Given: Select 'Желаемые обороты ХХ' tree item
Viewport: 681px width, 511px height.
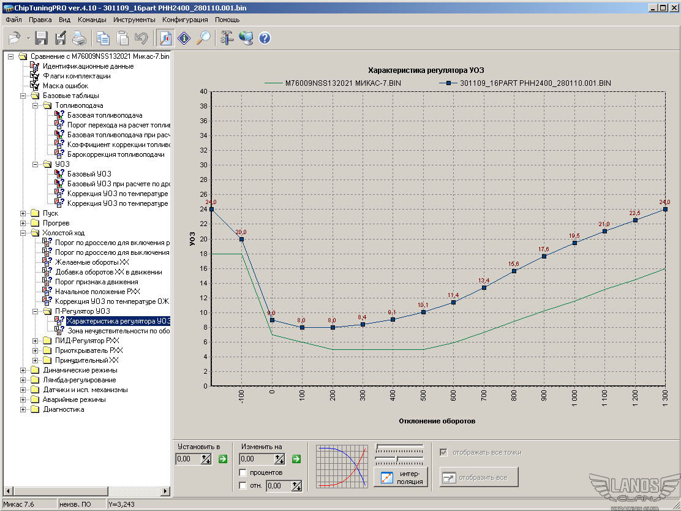Looking at the screenshot, I should pyautogui.click(x=92, y=262).
